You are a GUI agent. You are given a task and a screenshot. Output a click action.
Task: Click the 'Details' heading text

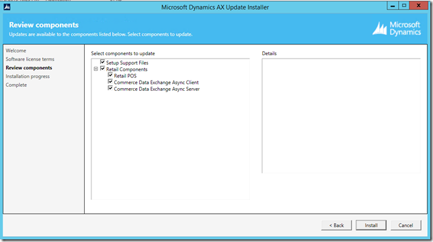tap(269, 54)
